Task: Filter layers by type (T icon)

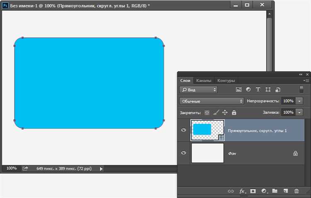Action: [x=258, y=89]
